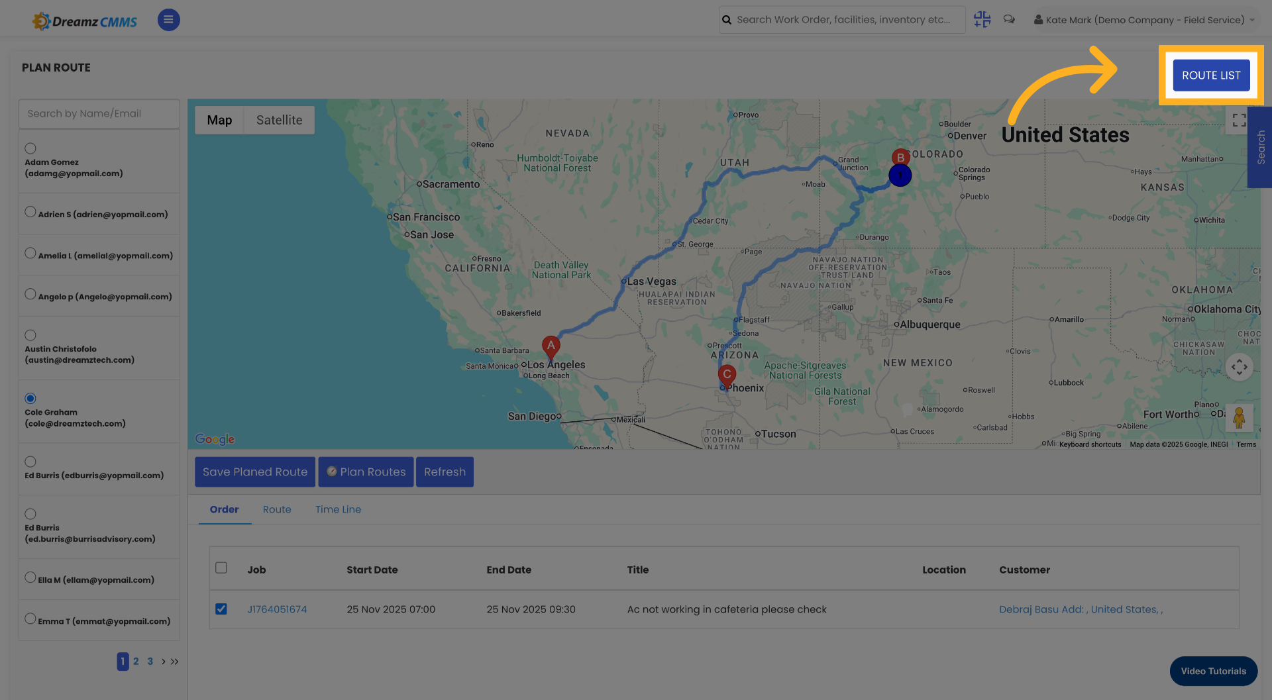1272x700 pixels.
Task: Click the Save Planed Route button
Action: click(254, 472)
